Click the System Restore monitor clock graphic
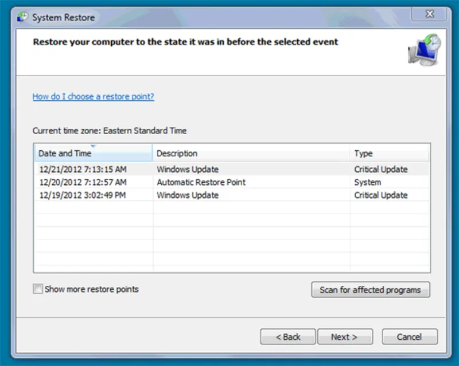459x366 pixels. [x=425, y=50]
